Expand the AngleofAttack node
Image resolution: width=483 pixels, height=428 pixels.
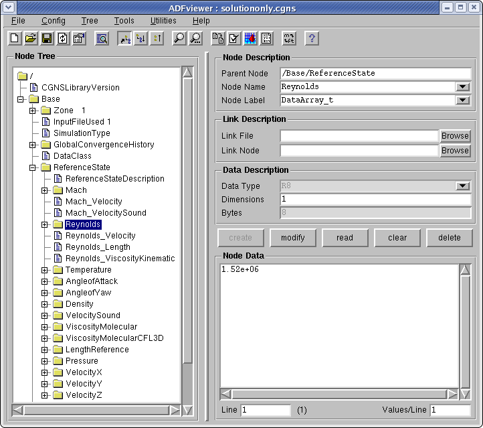(x=45, y=282)
